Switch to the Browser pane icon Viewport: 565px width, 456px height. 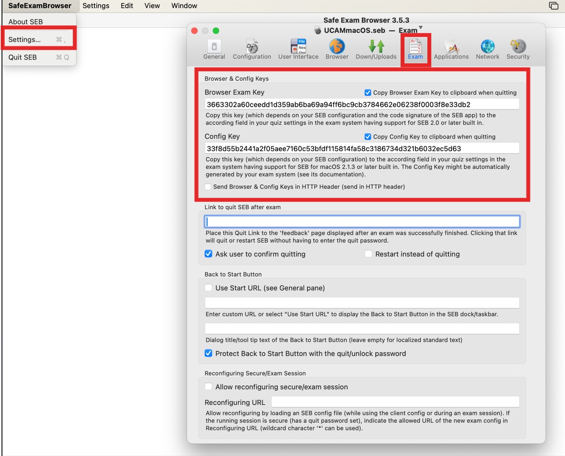click(337, 48)
